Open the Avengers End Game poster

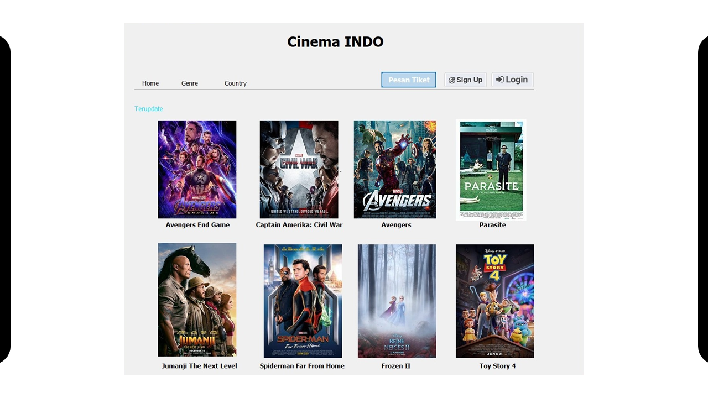[x=197, y=169]
